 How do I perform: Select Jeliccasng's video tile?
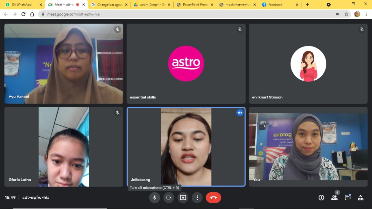click(x=186, y=147)
